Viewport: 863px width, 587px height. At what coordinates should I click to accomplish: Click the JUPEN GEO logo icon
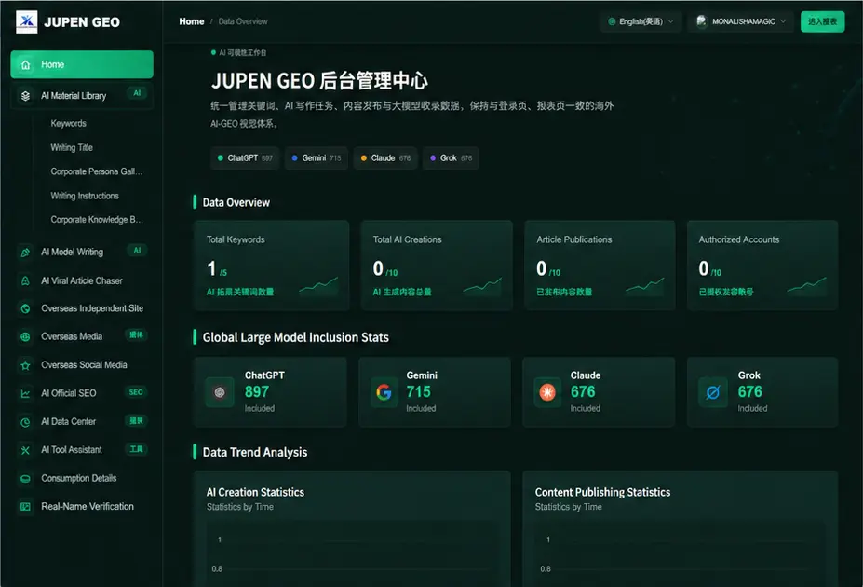point(26,22)
